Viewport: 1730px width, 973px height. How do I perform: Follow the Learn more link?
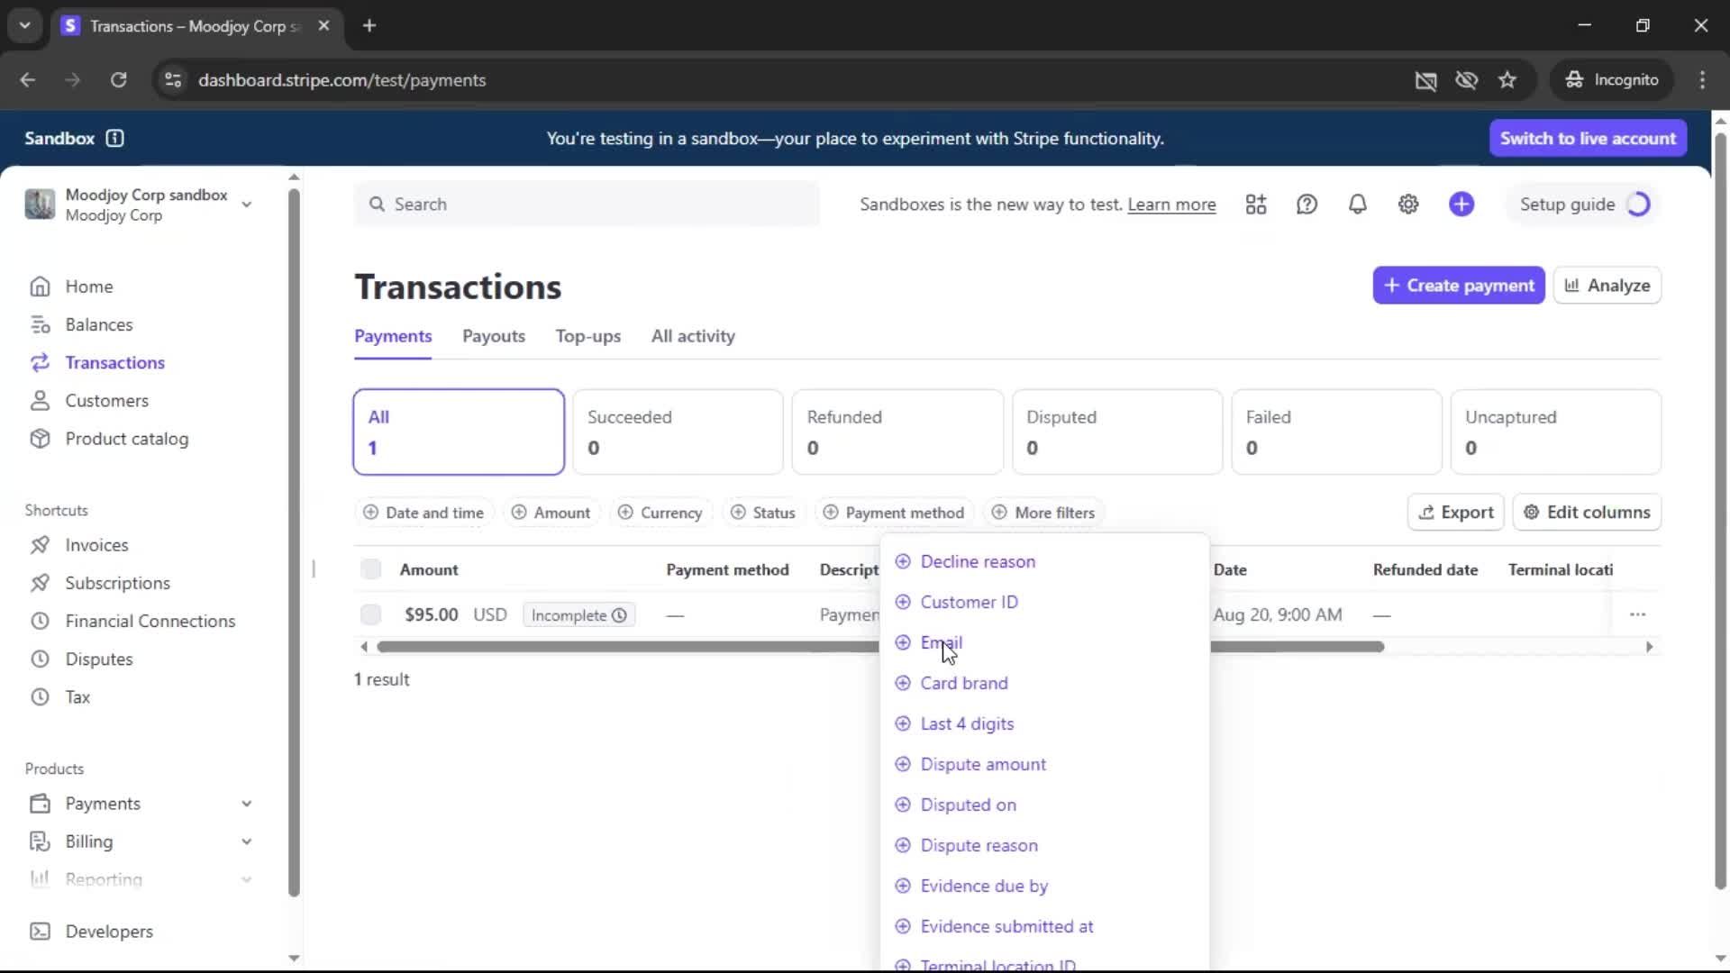tap(1171, 205)
